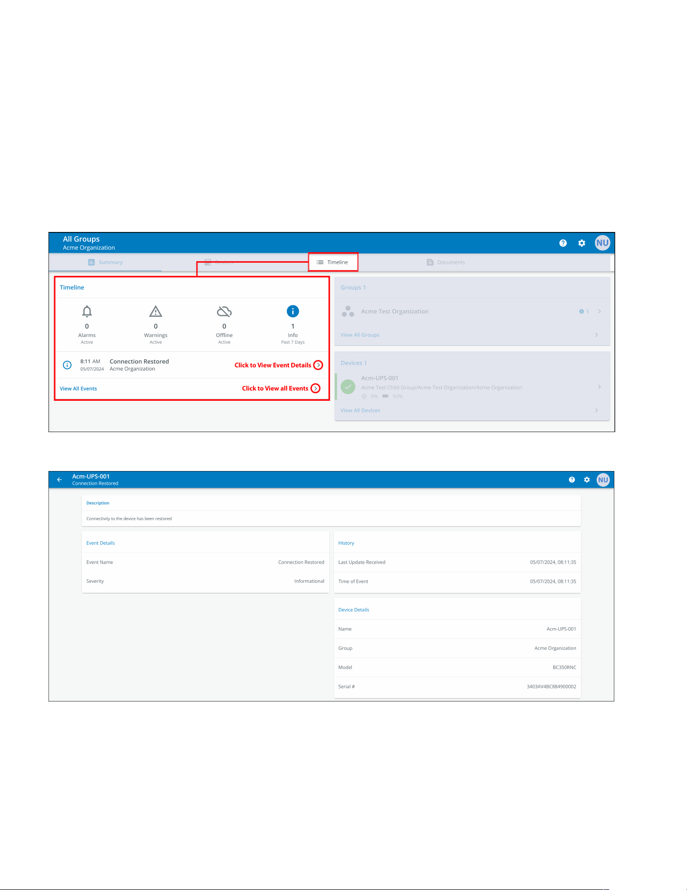Click the Group value Acme Organization
The height and width of the screenshot is (890, 687).
(555, 648)
